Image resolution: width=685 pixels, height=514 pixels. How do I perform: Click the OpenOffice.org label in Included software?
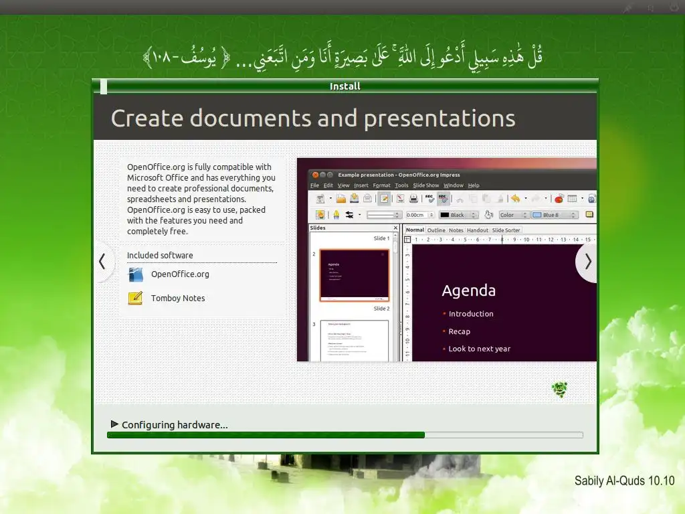[180, 274]
